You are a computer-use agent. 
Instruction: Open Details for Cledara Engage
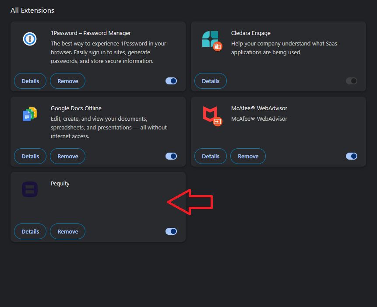coord(211,81)
